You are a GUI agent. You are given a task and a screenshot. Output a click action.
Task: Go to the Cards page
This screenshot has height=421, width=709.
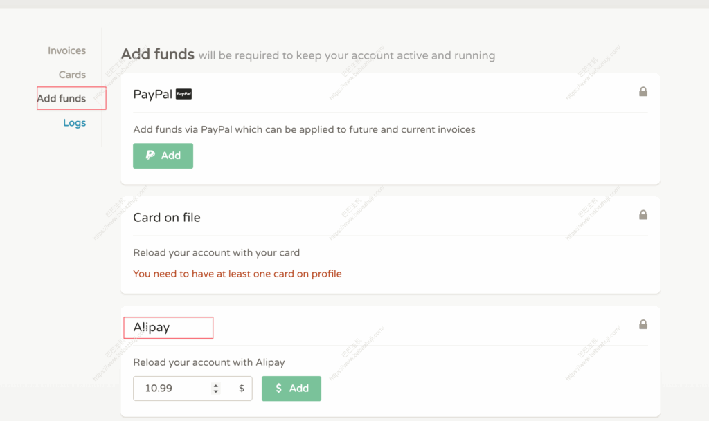pos(72,75)
